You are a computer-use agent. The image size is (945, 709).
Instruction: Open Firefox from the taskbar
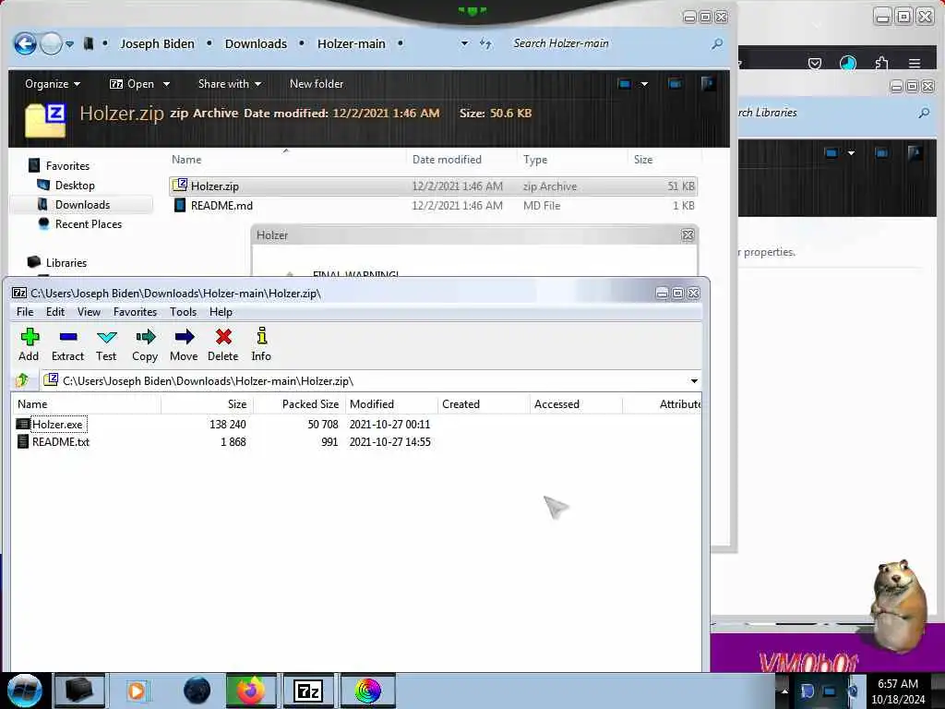coord(251,691)
